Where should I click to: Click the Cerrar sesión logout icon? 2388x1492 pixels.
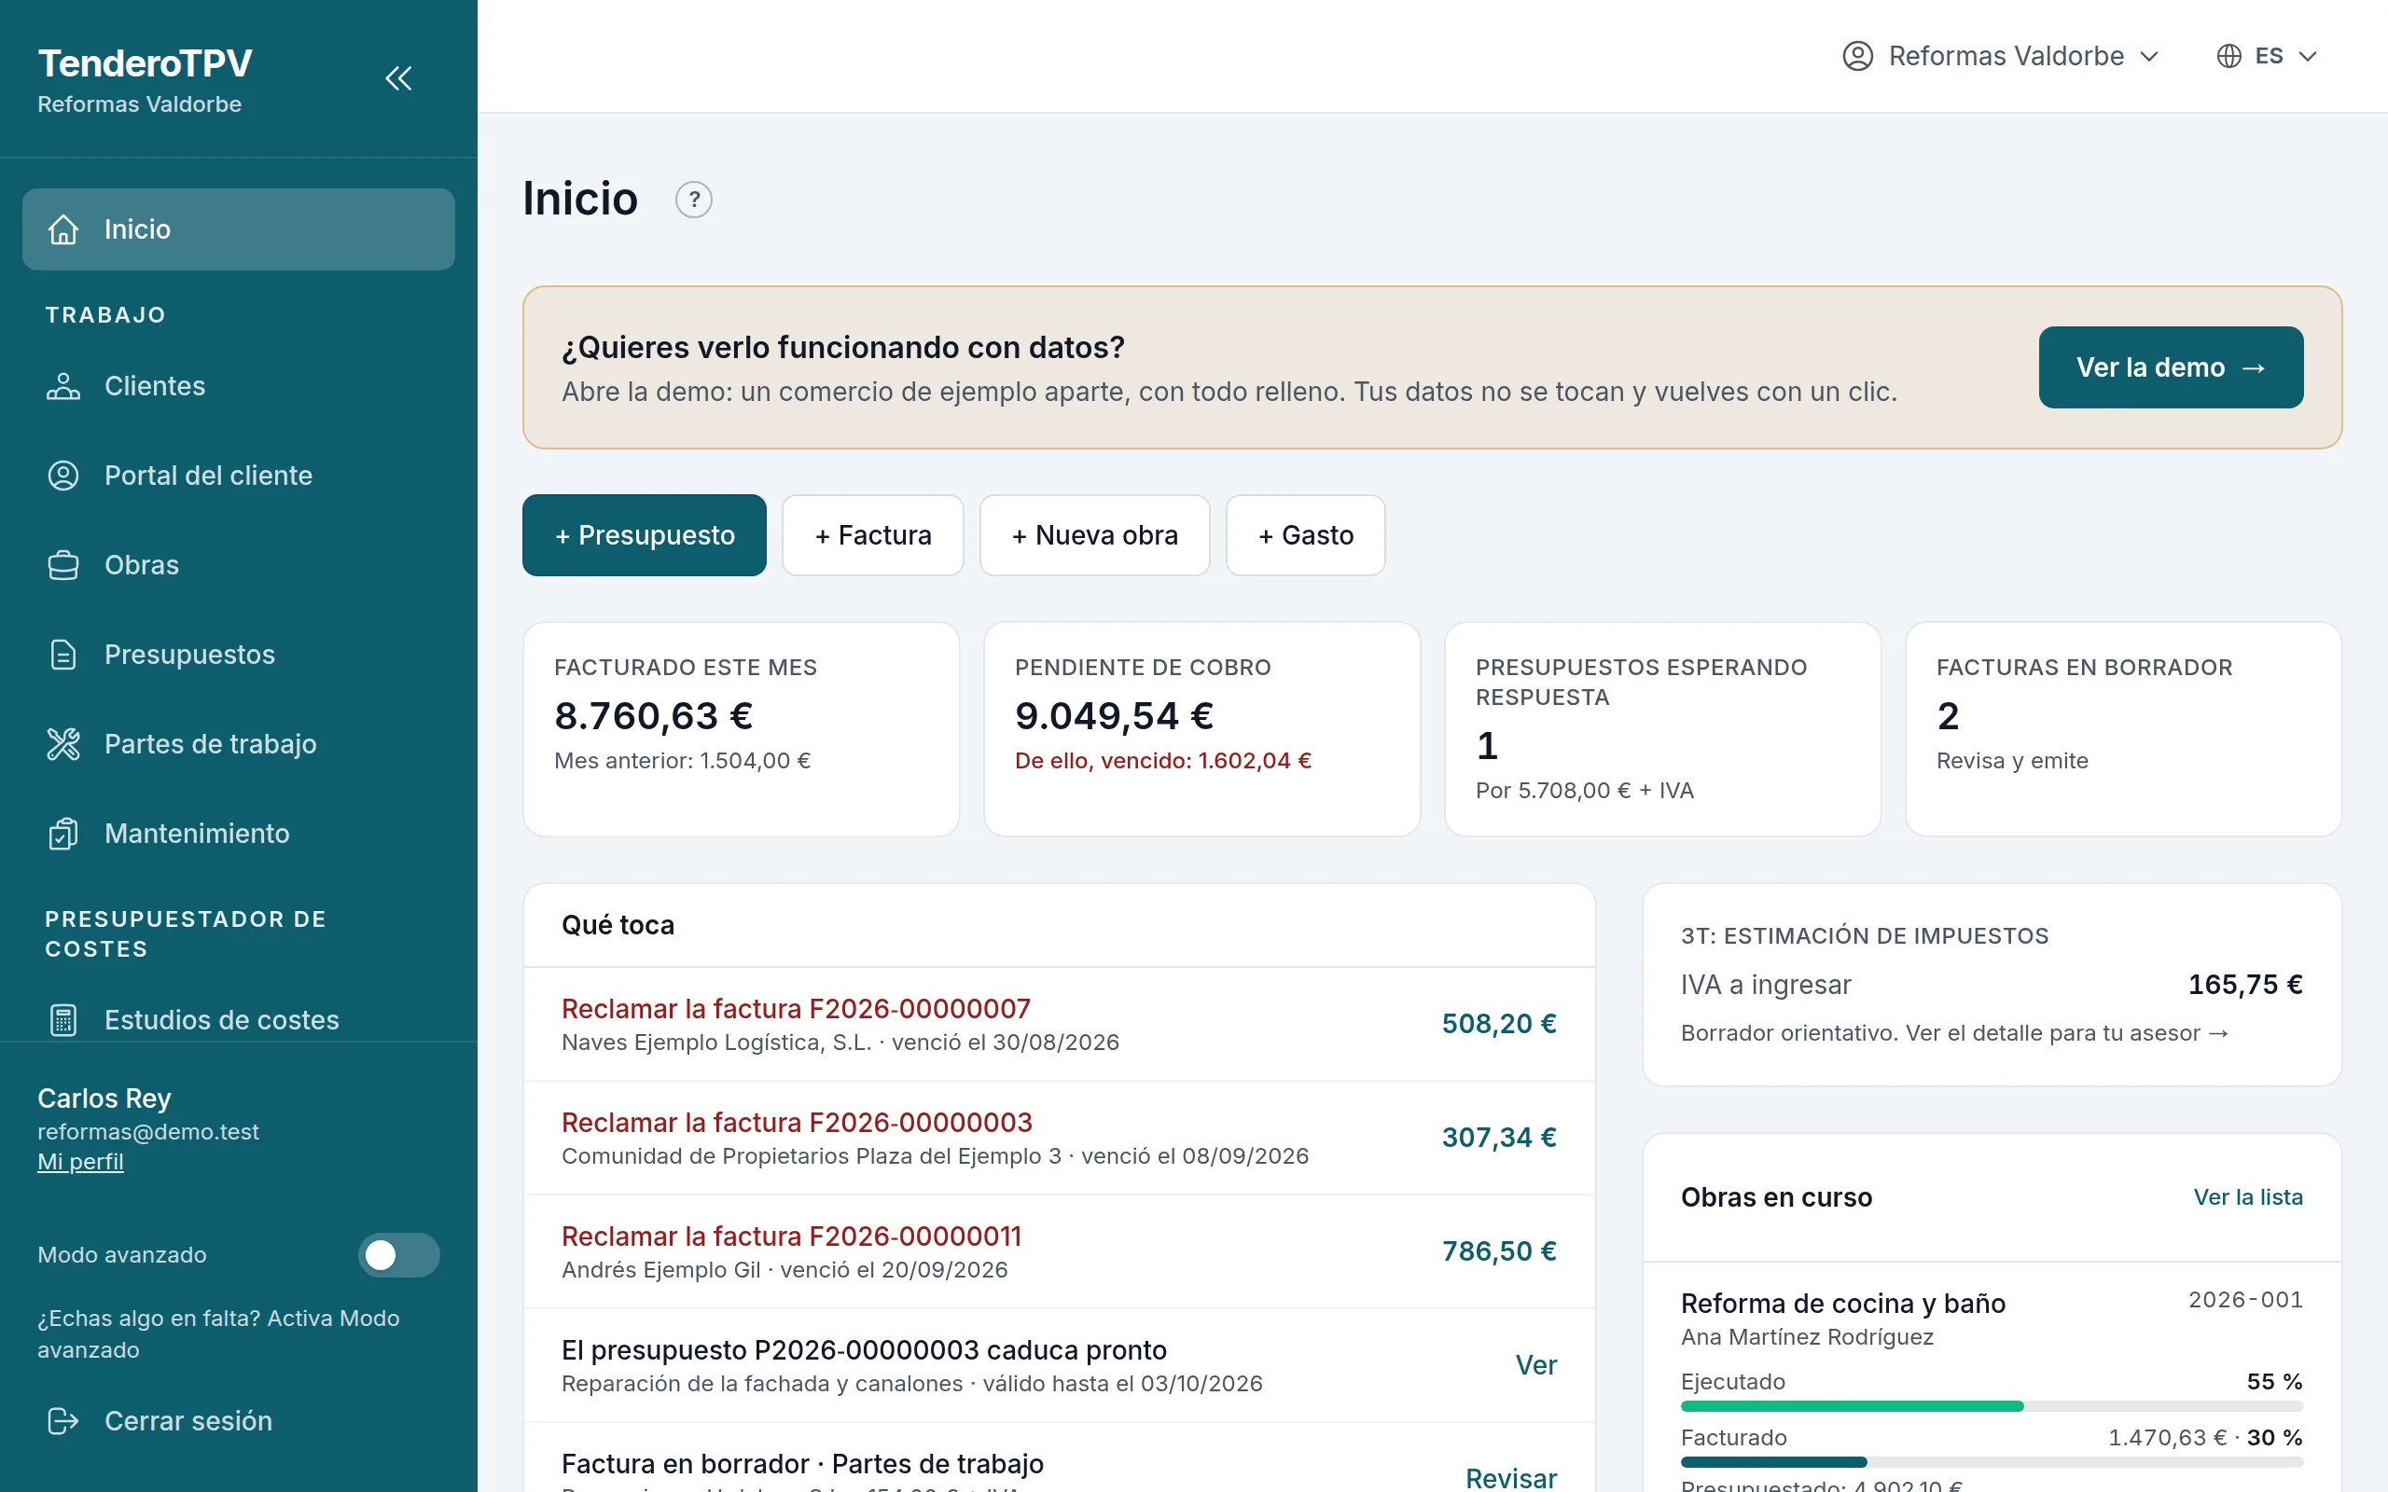[x=63, y=1421]
